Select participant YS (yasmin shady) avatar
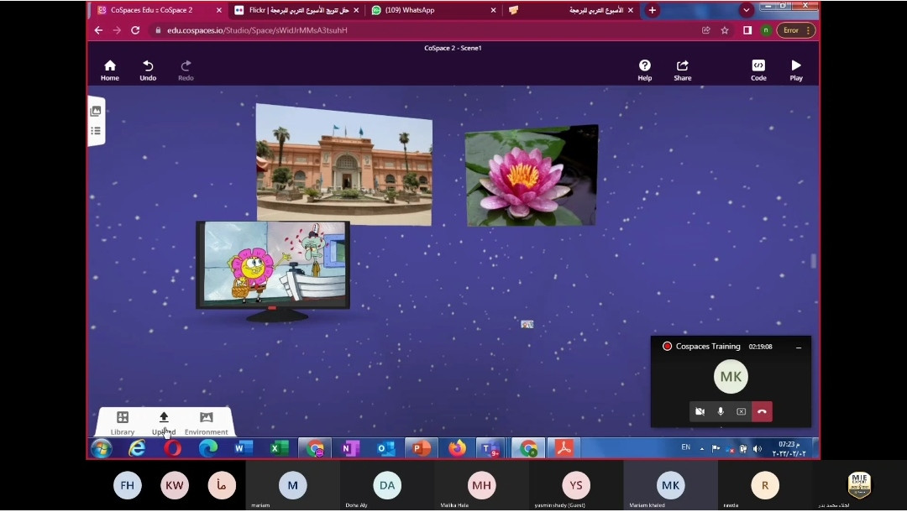The width and height of the screenshot is (907, 512). [575, 485]
